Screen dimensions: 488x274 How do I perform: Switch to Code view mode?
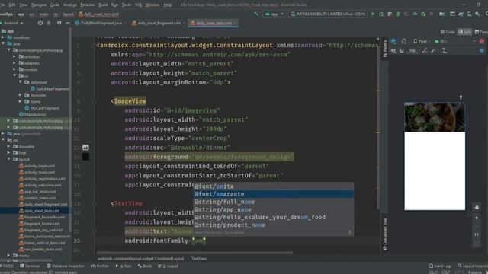[448, 32]
